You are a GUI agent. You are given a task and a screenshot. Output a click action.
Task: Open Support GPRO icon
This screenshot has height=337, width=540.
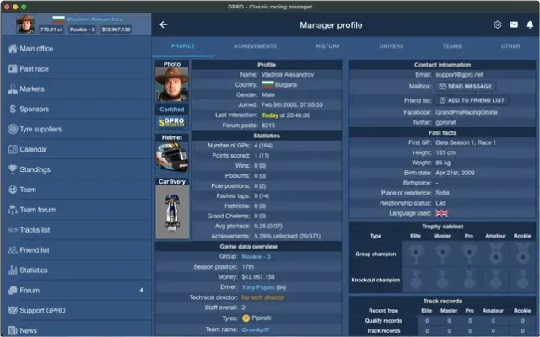pyautogui.click(x=13, y=310)
